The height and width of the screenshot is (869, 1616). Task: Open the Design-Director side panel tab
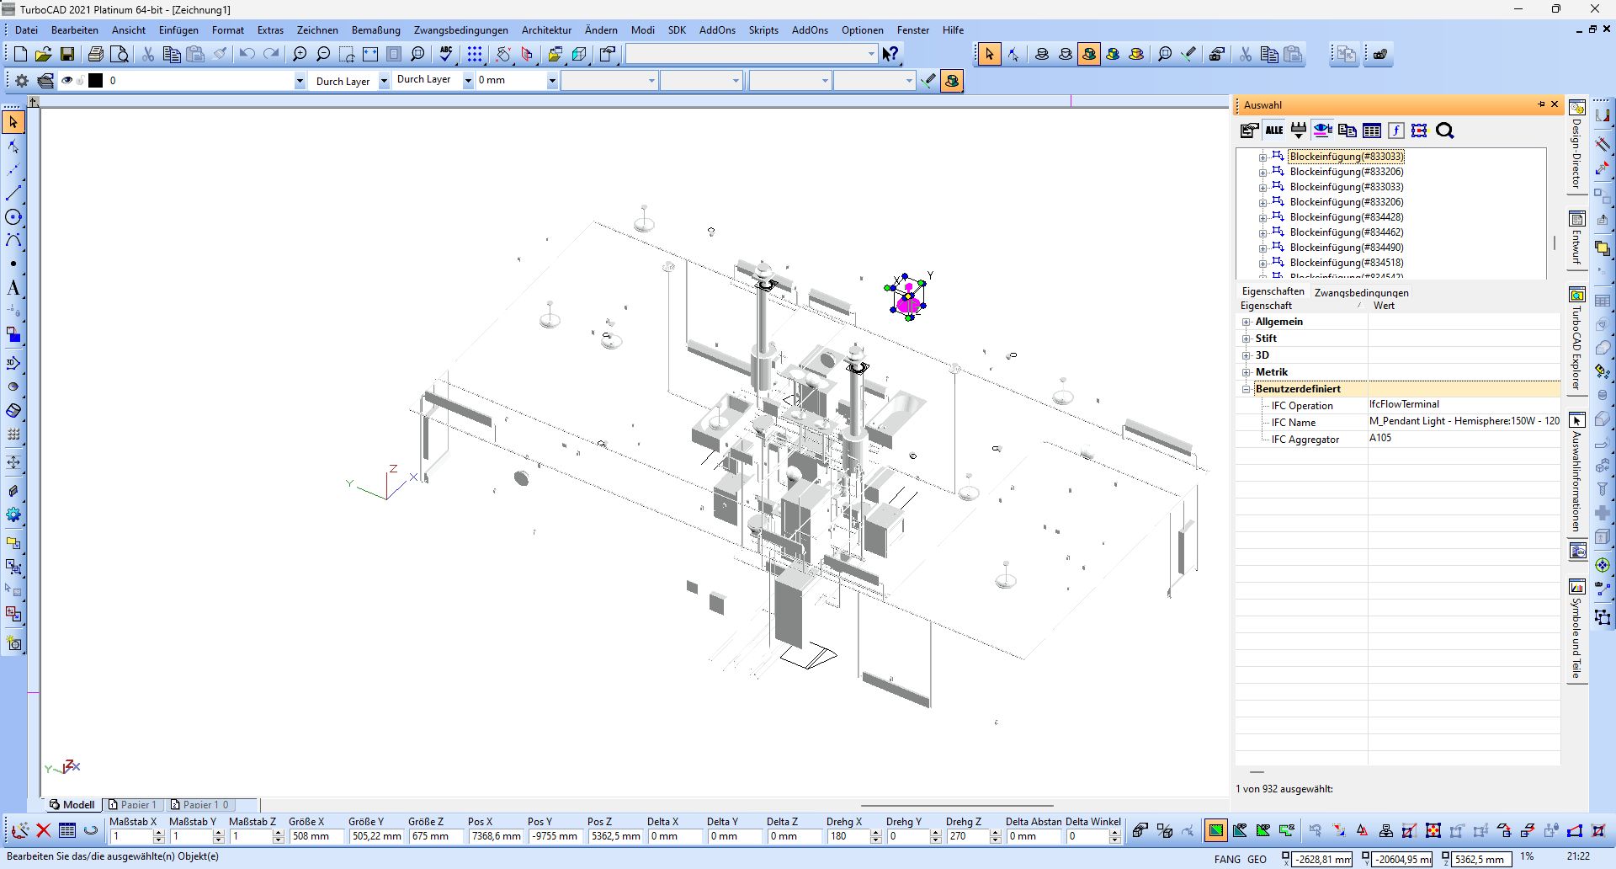(x=1577, y=145)
